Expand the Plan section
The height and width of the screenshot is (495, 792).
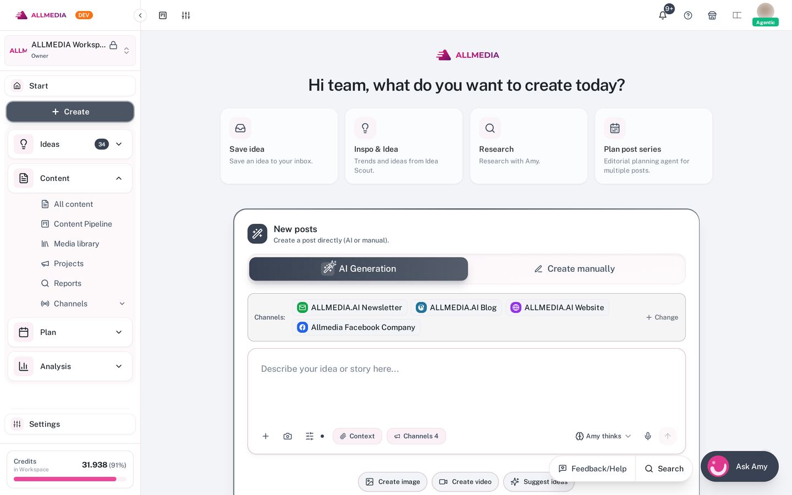(x=70, y=332)
